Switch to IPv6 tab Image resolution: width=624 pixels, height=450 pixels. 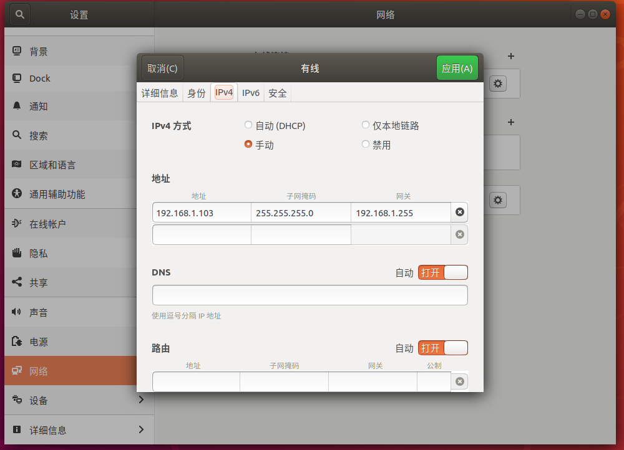click(x=251, y=93)
